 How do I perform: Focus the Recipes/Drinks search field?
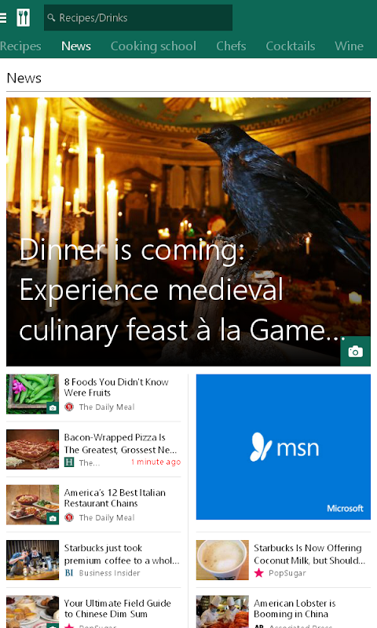138,17
